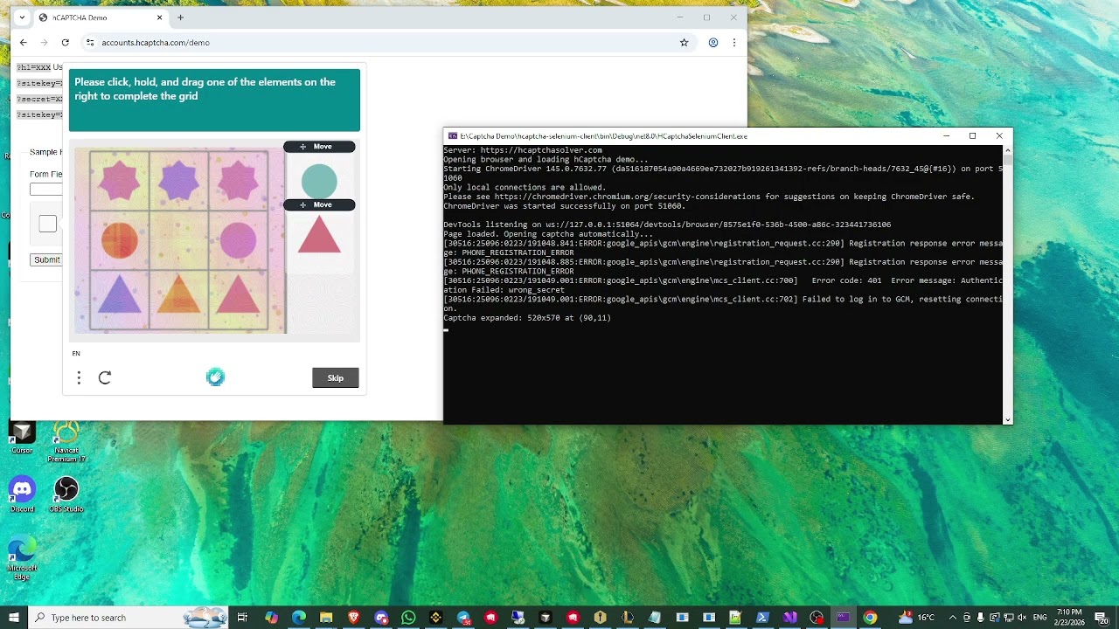This screenshot has height=629, width=1119.
Task: Open the OBS Studio desktop shortcut
Action: tap(66, 494)
